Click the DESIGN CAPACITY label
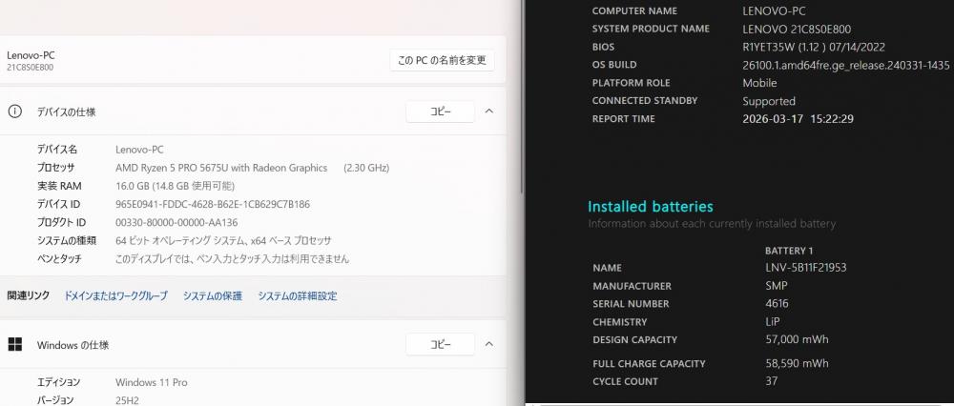Viewport: 954px width, 406px height. (634, 339)
